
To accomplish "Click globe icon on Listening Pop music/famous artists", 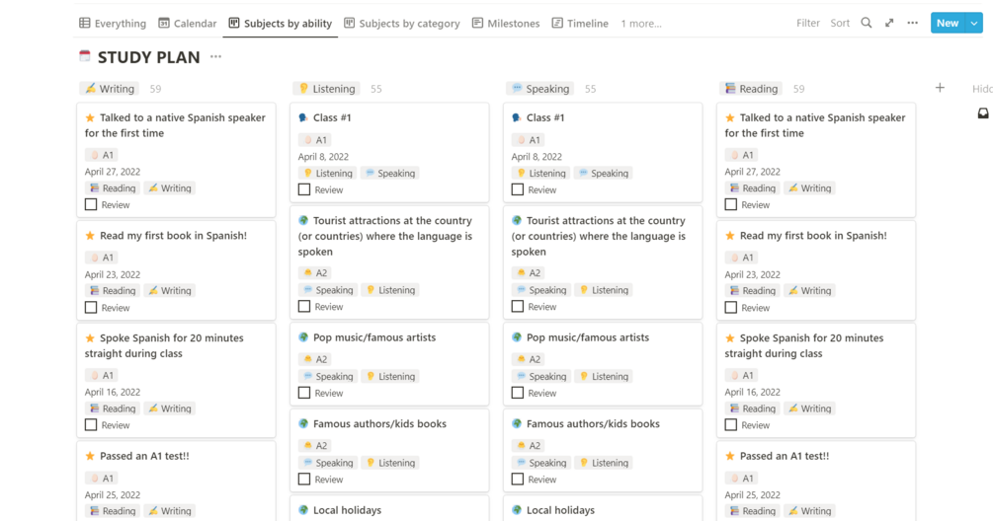I will [x=303, y=337].
